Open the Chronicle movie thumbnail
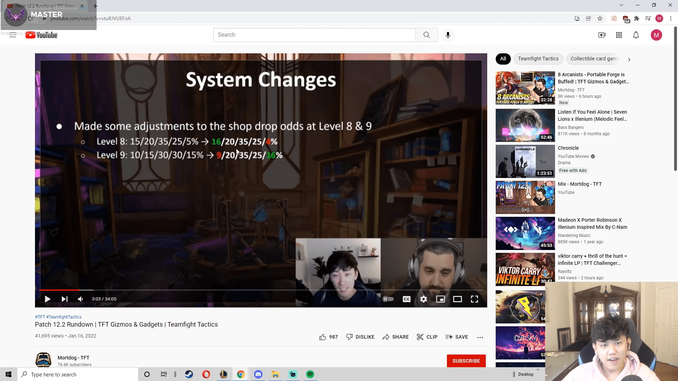The image size is (678, 381). 525,161
